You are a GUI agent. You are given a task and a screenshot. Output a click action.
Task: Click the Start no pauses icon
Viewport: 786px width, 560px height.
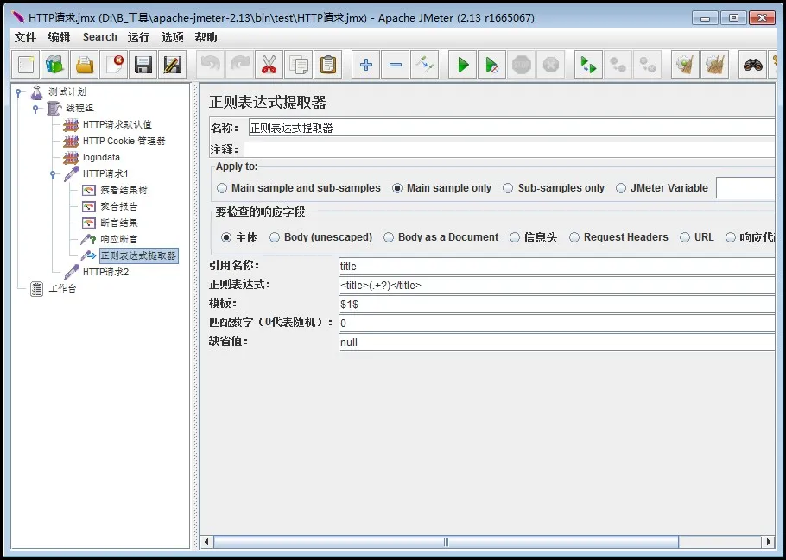point(491,65)
